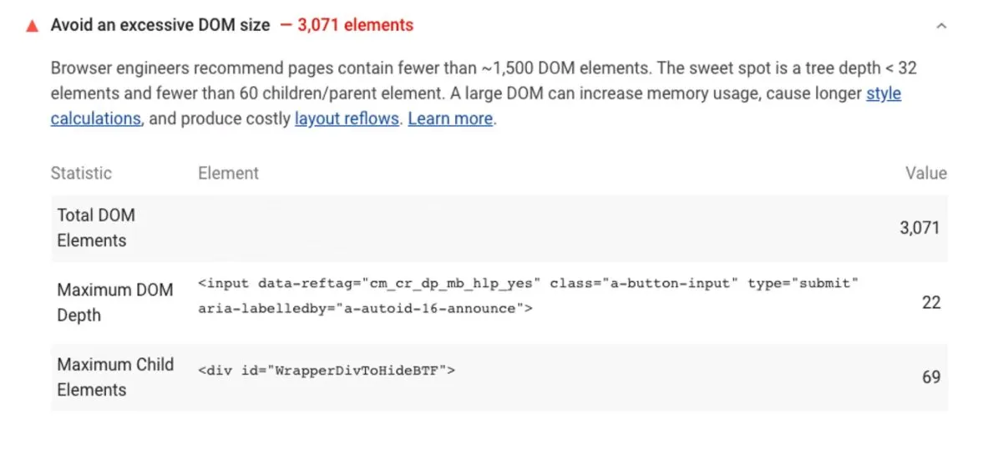The image size is (998, 455).
Task: Select the Total DOM Elements row label
Action: [x=96, y=228]
